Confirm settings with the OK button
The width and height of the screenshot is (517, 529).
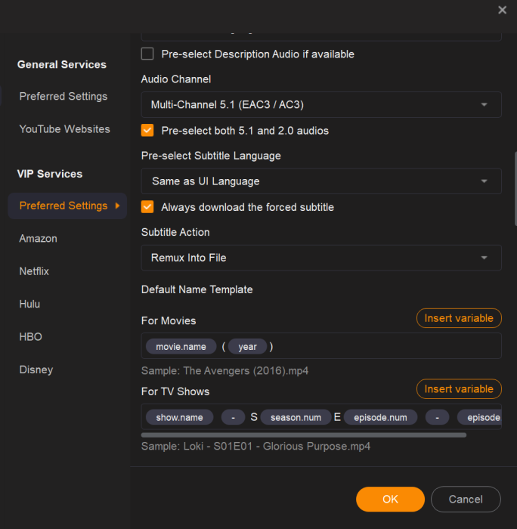tap(390, 499)
